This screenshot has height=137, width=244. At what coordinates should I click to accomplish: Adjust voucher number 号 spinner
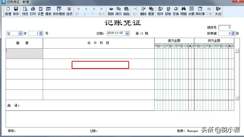[x=41, y=33]
